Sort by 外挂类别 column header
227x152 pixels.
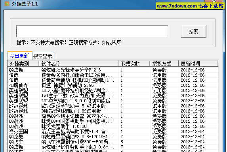pos(23,64)
